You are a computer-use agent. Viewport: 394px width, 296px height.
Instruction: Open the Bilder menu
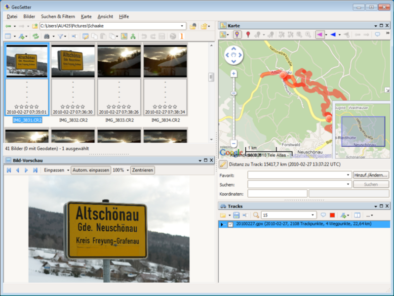pyautogui.click(x=29, y=17)
